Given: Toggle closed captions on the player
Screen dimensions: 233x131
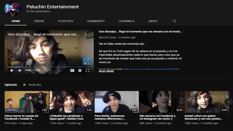Looking at the screenshot, I should [72, 70].
